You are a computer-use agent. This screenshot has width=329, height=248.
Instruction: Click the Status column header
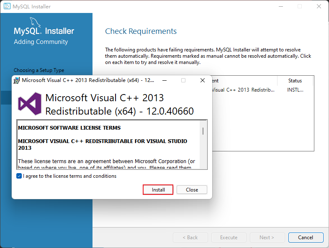295,81
